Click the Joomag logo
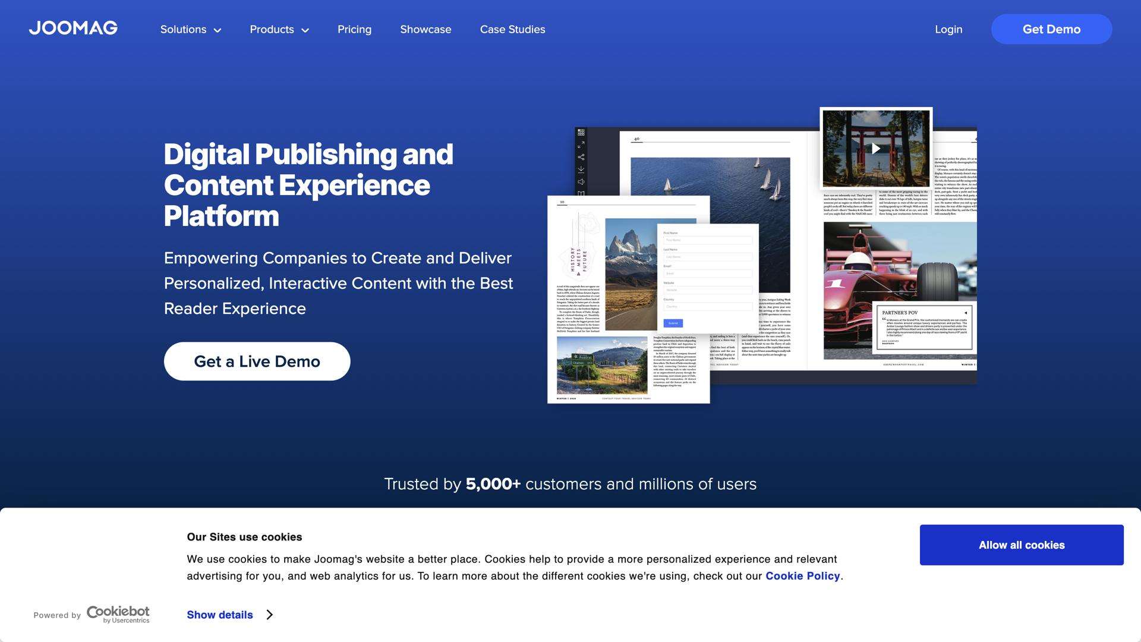The width and height of the screenshot is (1141, 642). [x=73, y=28]
